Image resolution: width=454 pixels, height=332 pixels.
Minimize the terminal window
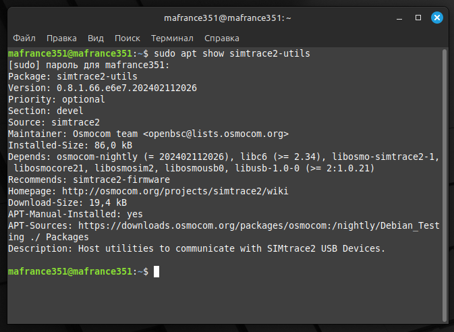(x=399, y=17)
